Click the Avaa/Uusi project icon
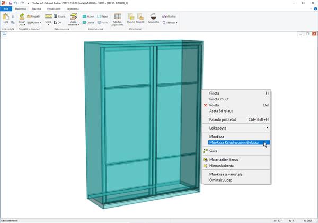The width and height of the screenshot is (318, 223). pos(22,20)
